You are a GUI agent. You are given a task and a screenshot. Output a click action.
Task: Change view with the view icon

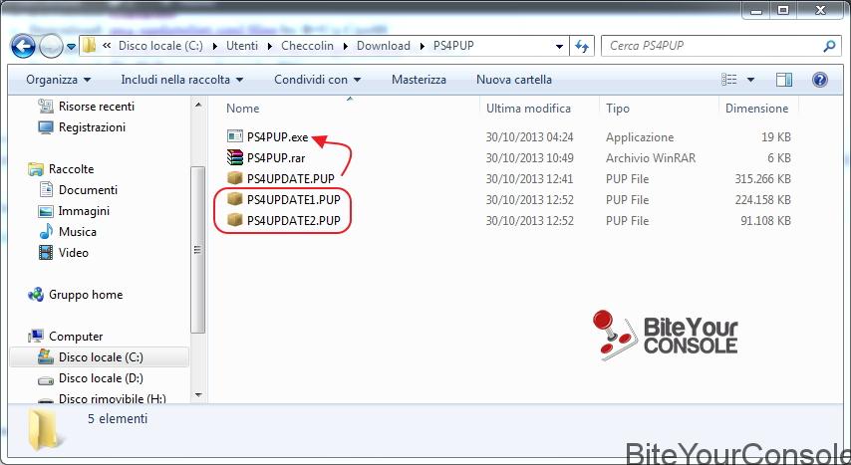[728, 80]
